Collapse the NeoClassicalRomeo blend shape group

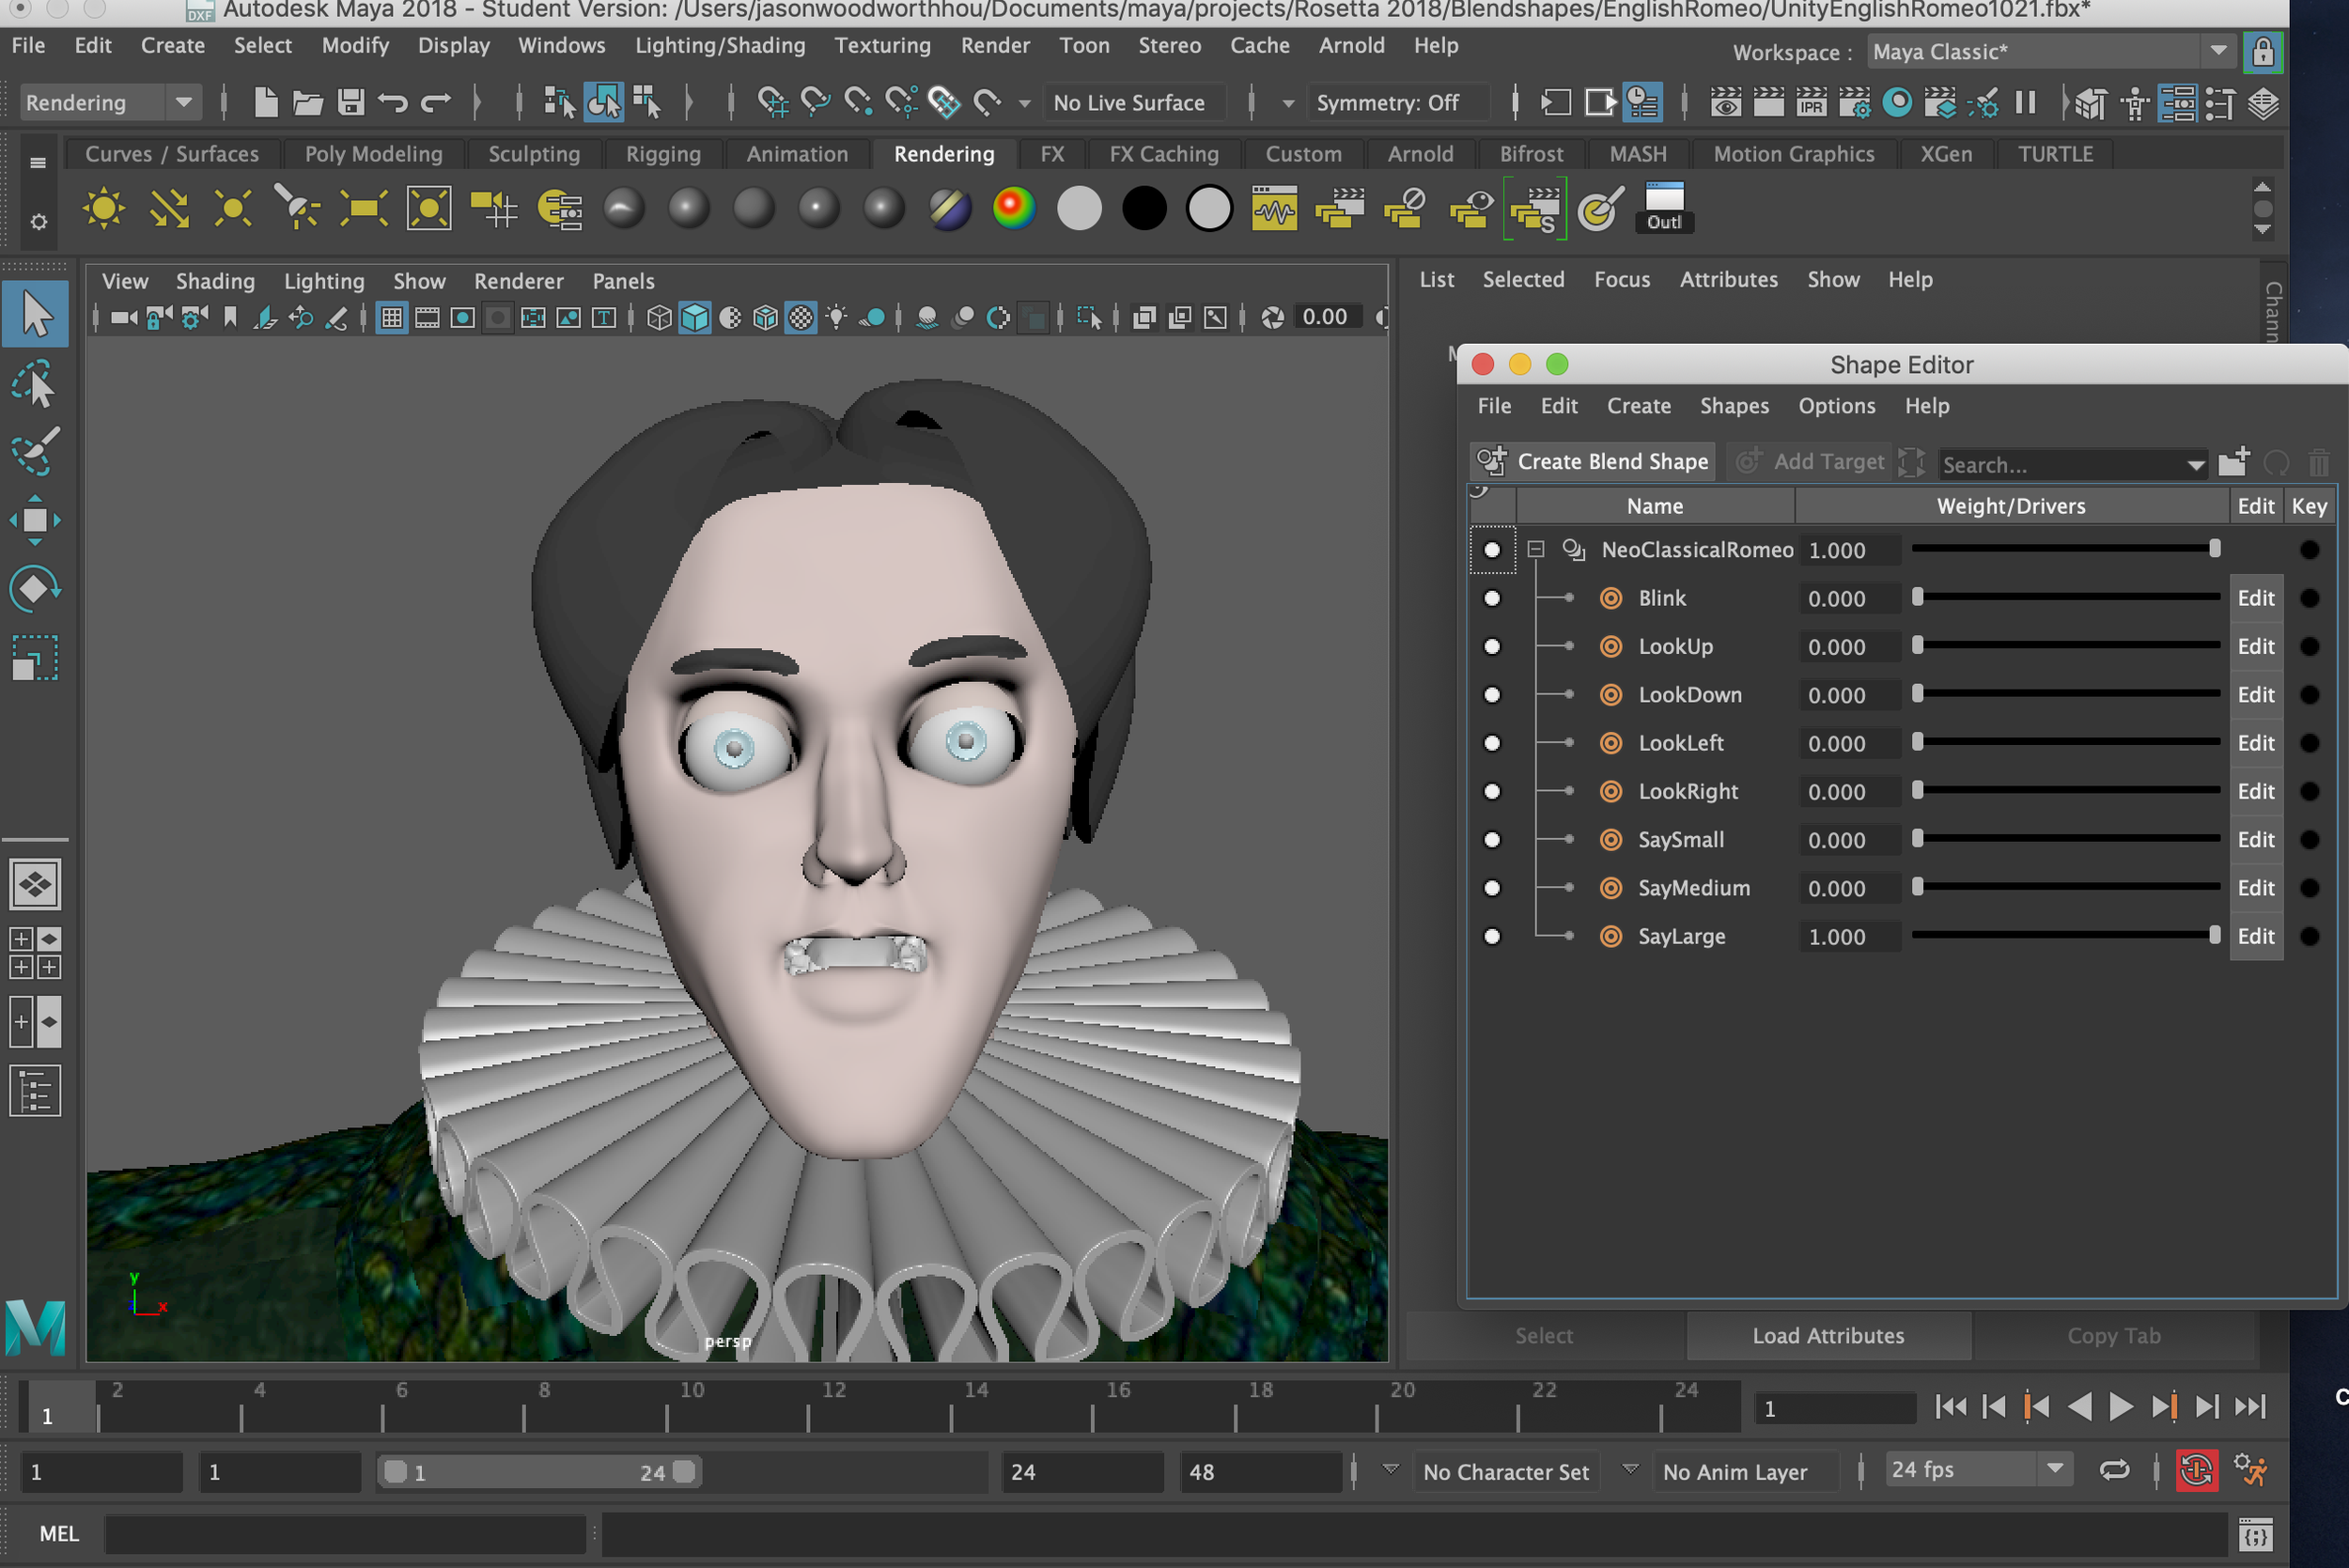click(x=1536, y=549)
